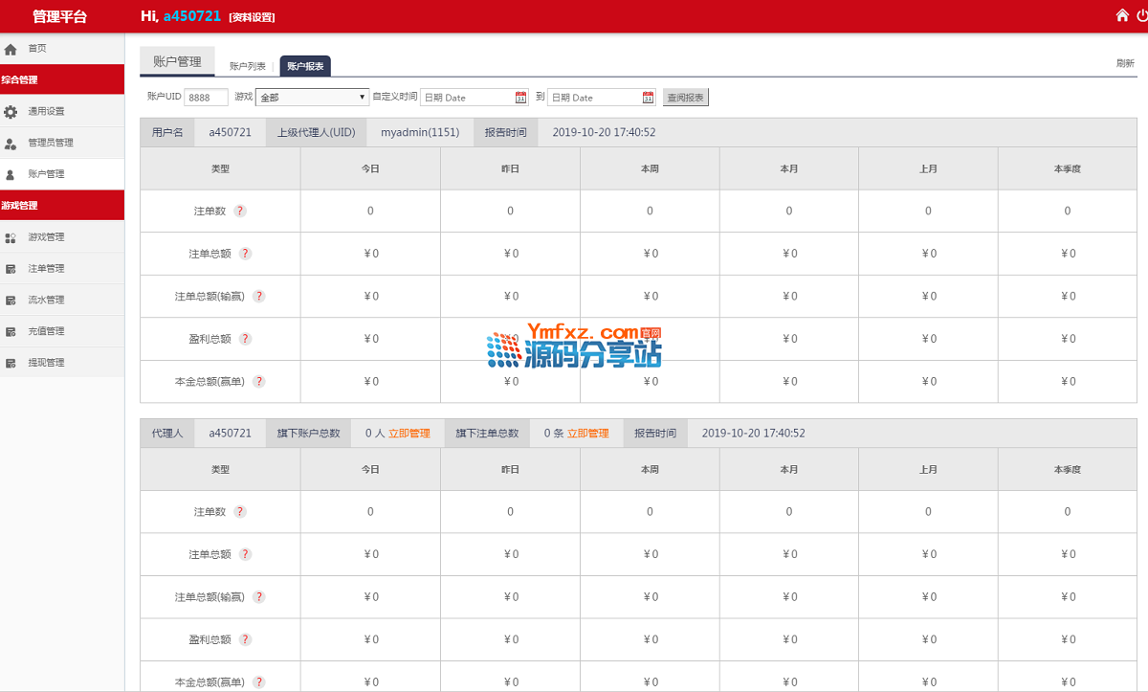Click help icon beside 注单数 in first table

point(240,212)
